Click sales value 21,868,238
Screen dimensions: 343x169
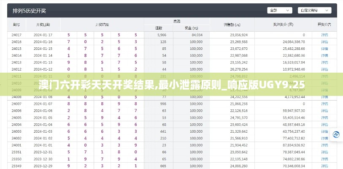tap(239, 104)
